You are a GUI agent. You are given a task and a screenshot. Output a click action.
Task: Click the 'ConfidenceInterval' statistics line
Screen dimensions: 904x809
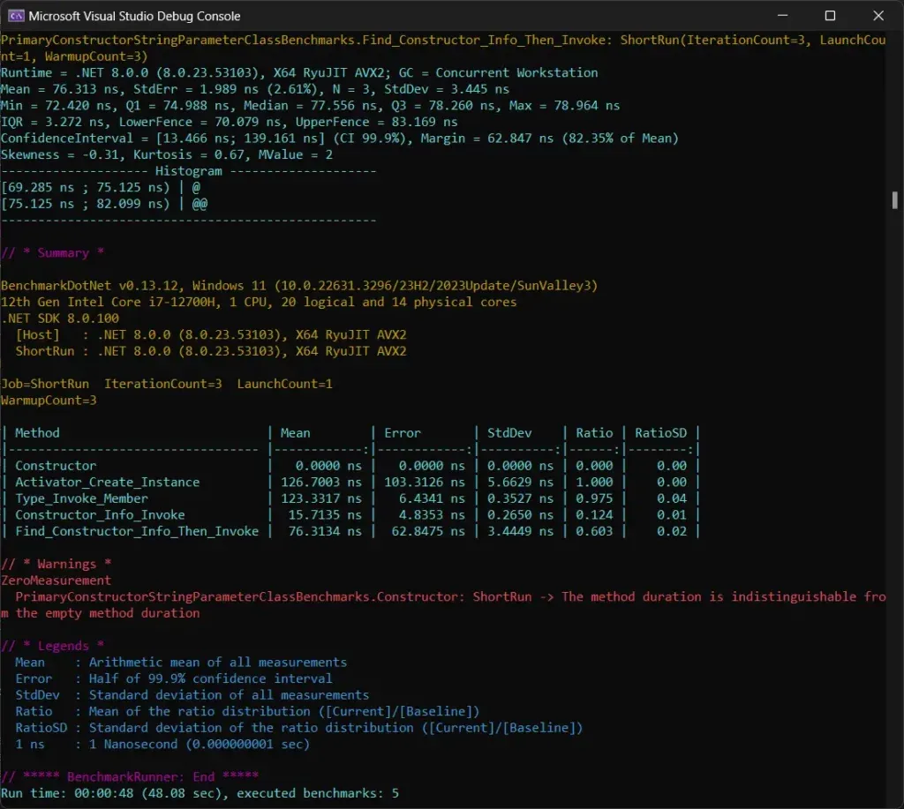click(x=340, y=139)
